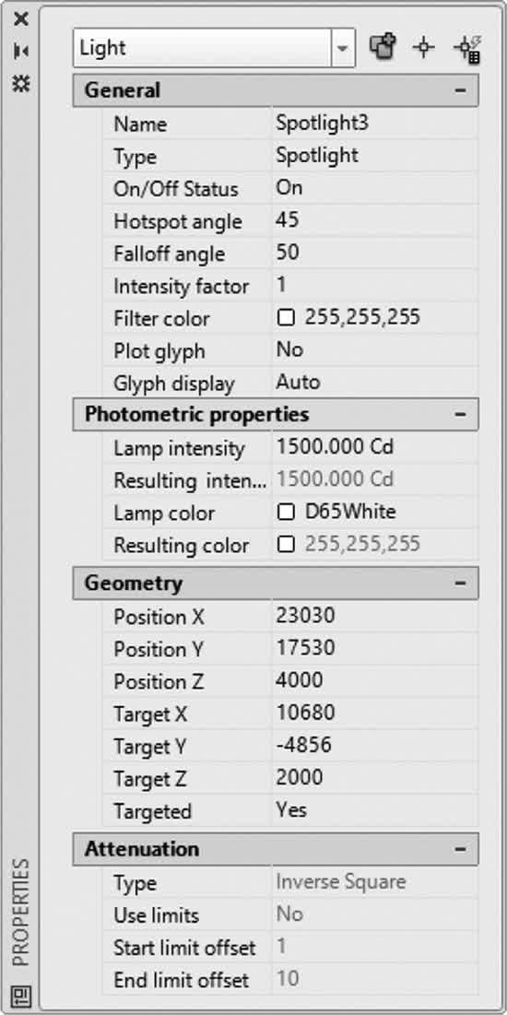Viewport: 507px width, 1015px height.
Task: Click the Targeted label
Action: click(152, 812)
